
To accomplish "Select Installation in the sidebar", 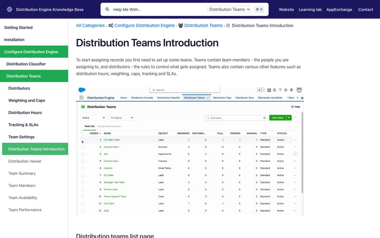I will tap(14, 40).
